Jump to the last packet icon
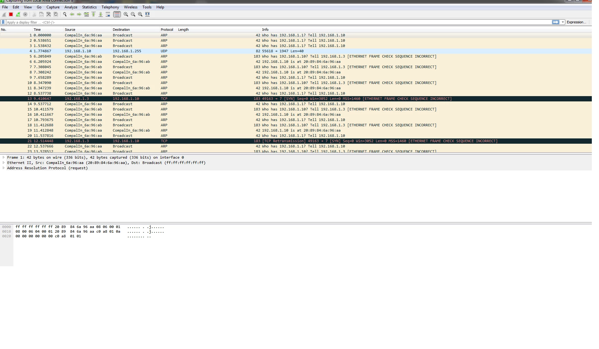Image resolution: width=599 pixels, height=349 pixels. click(101, 14)
